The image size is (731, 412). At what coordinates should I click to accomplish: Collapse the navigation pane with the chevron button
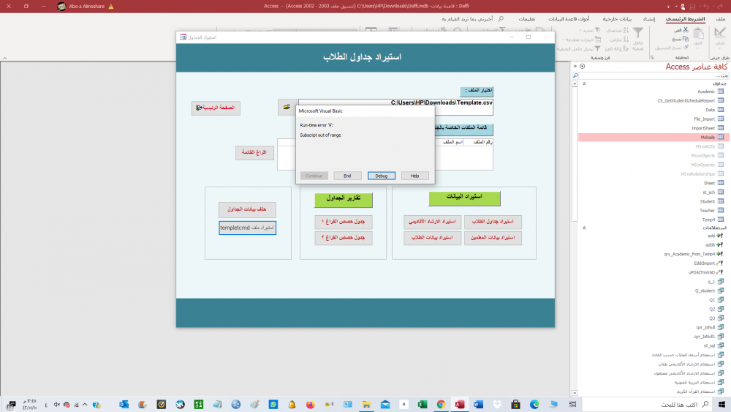[575, 67]
